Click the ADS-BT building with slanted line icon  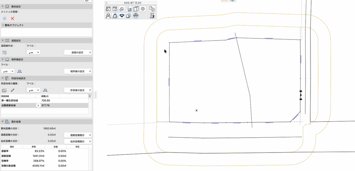pyautogui.click(x=115, y=16)
